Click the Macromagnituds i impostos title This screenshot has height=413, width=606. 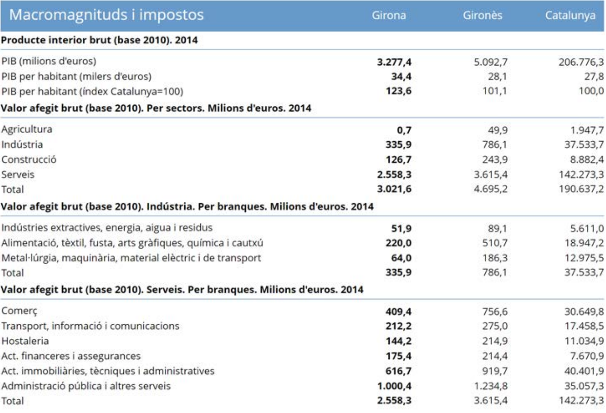click(107, 15)
